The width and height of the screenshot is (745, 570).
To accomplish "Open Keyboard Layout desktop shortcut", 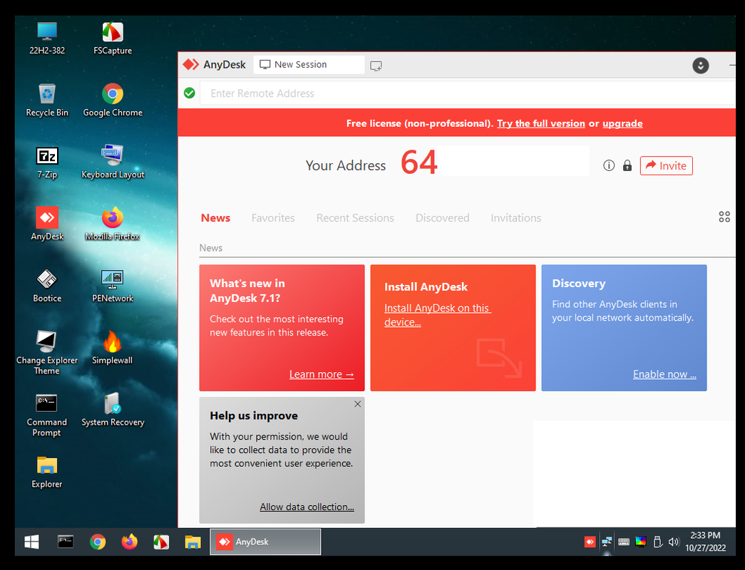I will [113, 162].
